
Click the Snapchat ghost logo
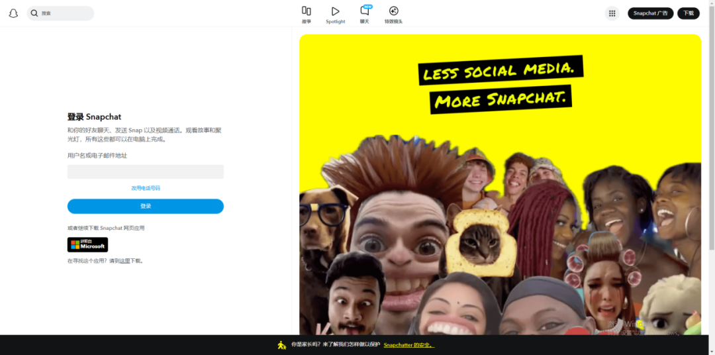tap(13, 13)
